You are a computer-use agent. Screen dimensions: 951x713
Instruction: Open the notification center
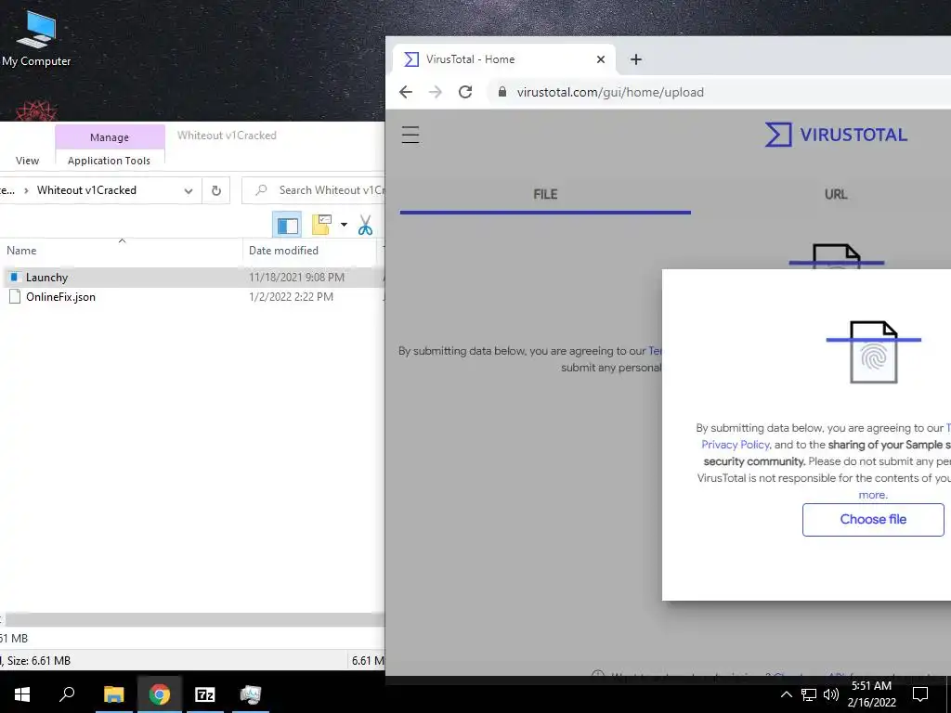click(920, 694)
